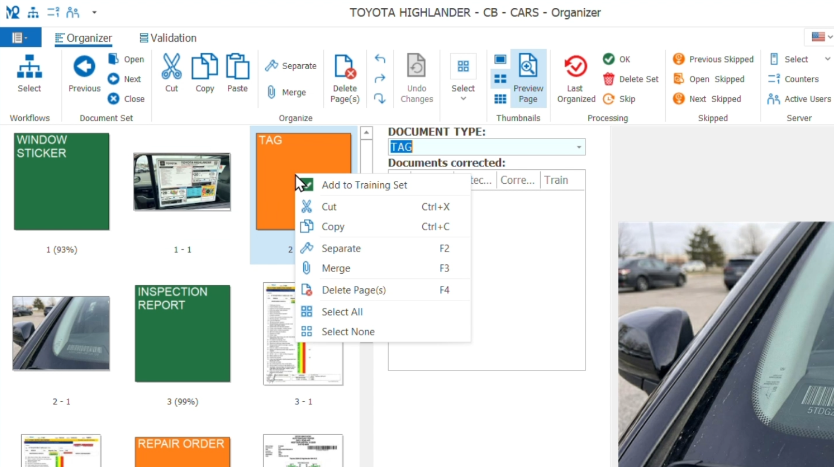
Task: Choose Select None in context menu
Action: click(382, 332)
